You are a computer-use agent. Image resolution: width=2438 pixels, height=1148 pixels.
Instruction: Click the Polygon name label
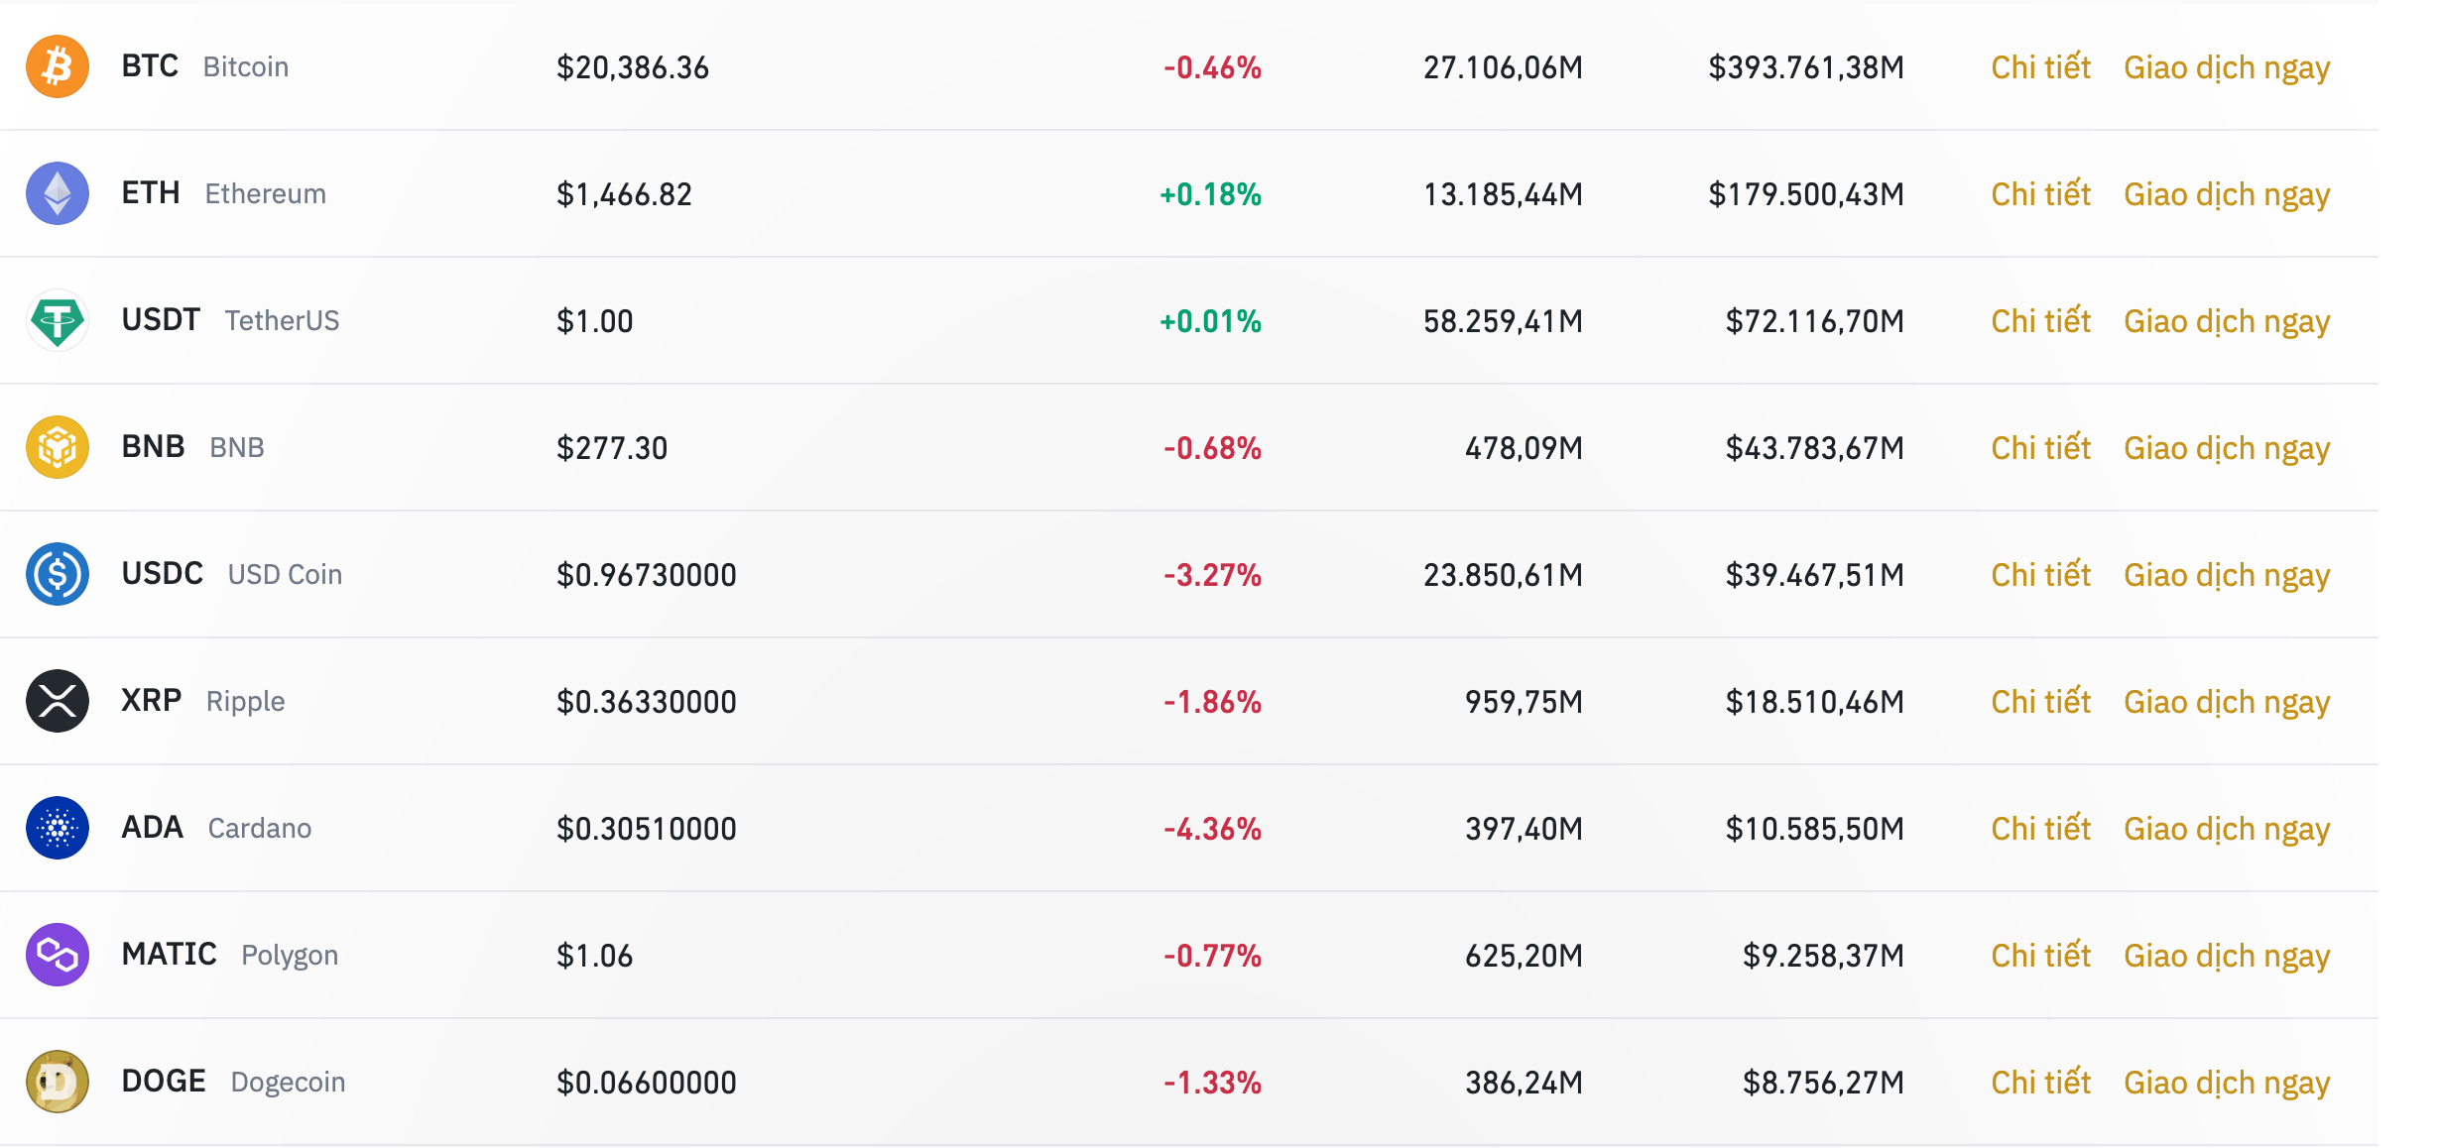point(290,956)
